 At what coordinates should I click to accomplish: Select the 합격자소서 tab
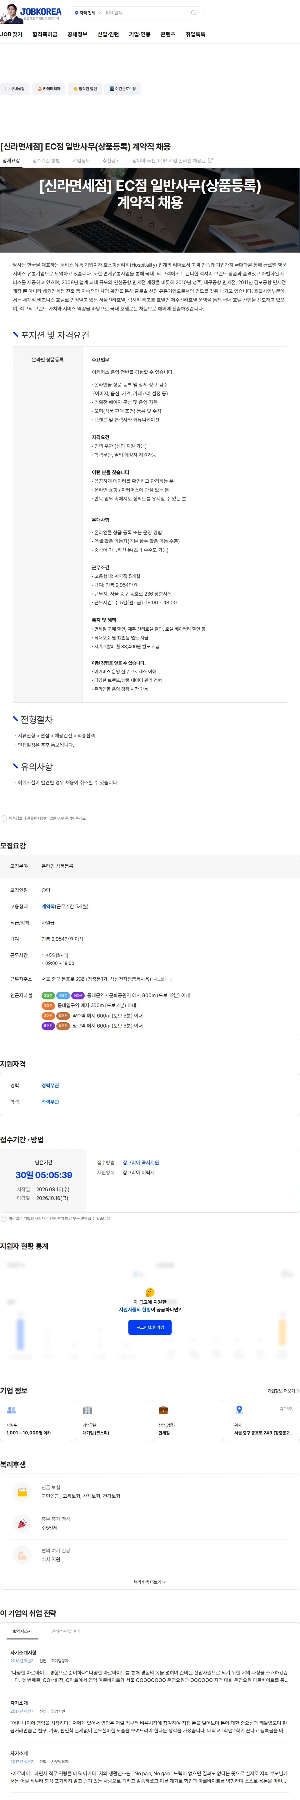coord(22,1631)
